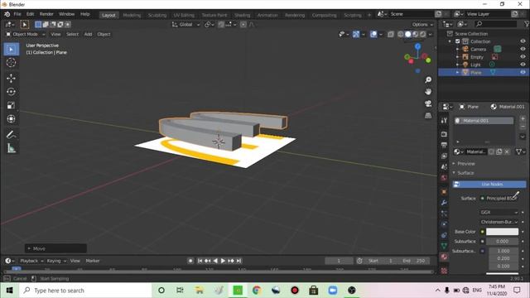Screen dimensions: 530x298
Task: Hide the Empty object in outliner
Action: 523,57
